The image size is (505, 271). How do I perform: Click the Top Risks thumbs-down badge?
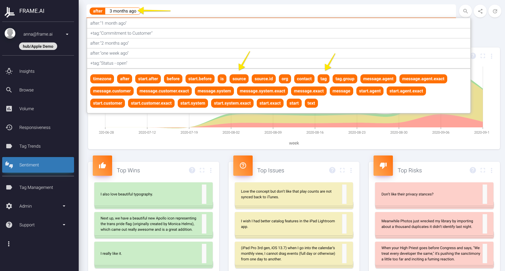(x=383, y=165)
